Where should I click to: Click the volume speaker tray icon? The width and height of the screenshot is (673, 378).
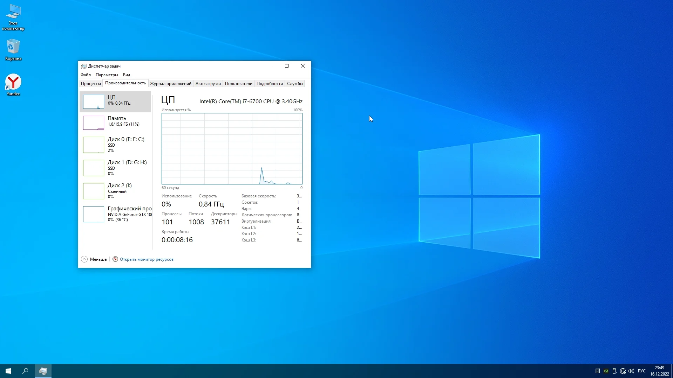[x=631, y=371]
